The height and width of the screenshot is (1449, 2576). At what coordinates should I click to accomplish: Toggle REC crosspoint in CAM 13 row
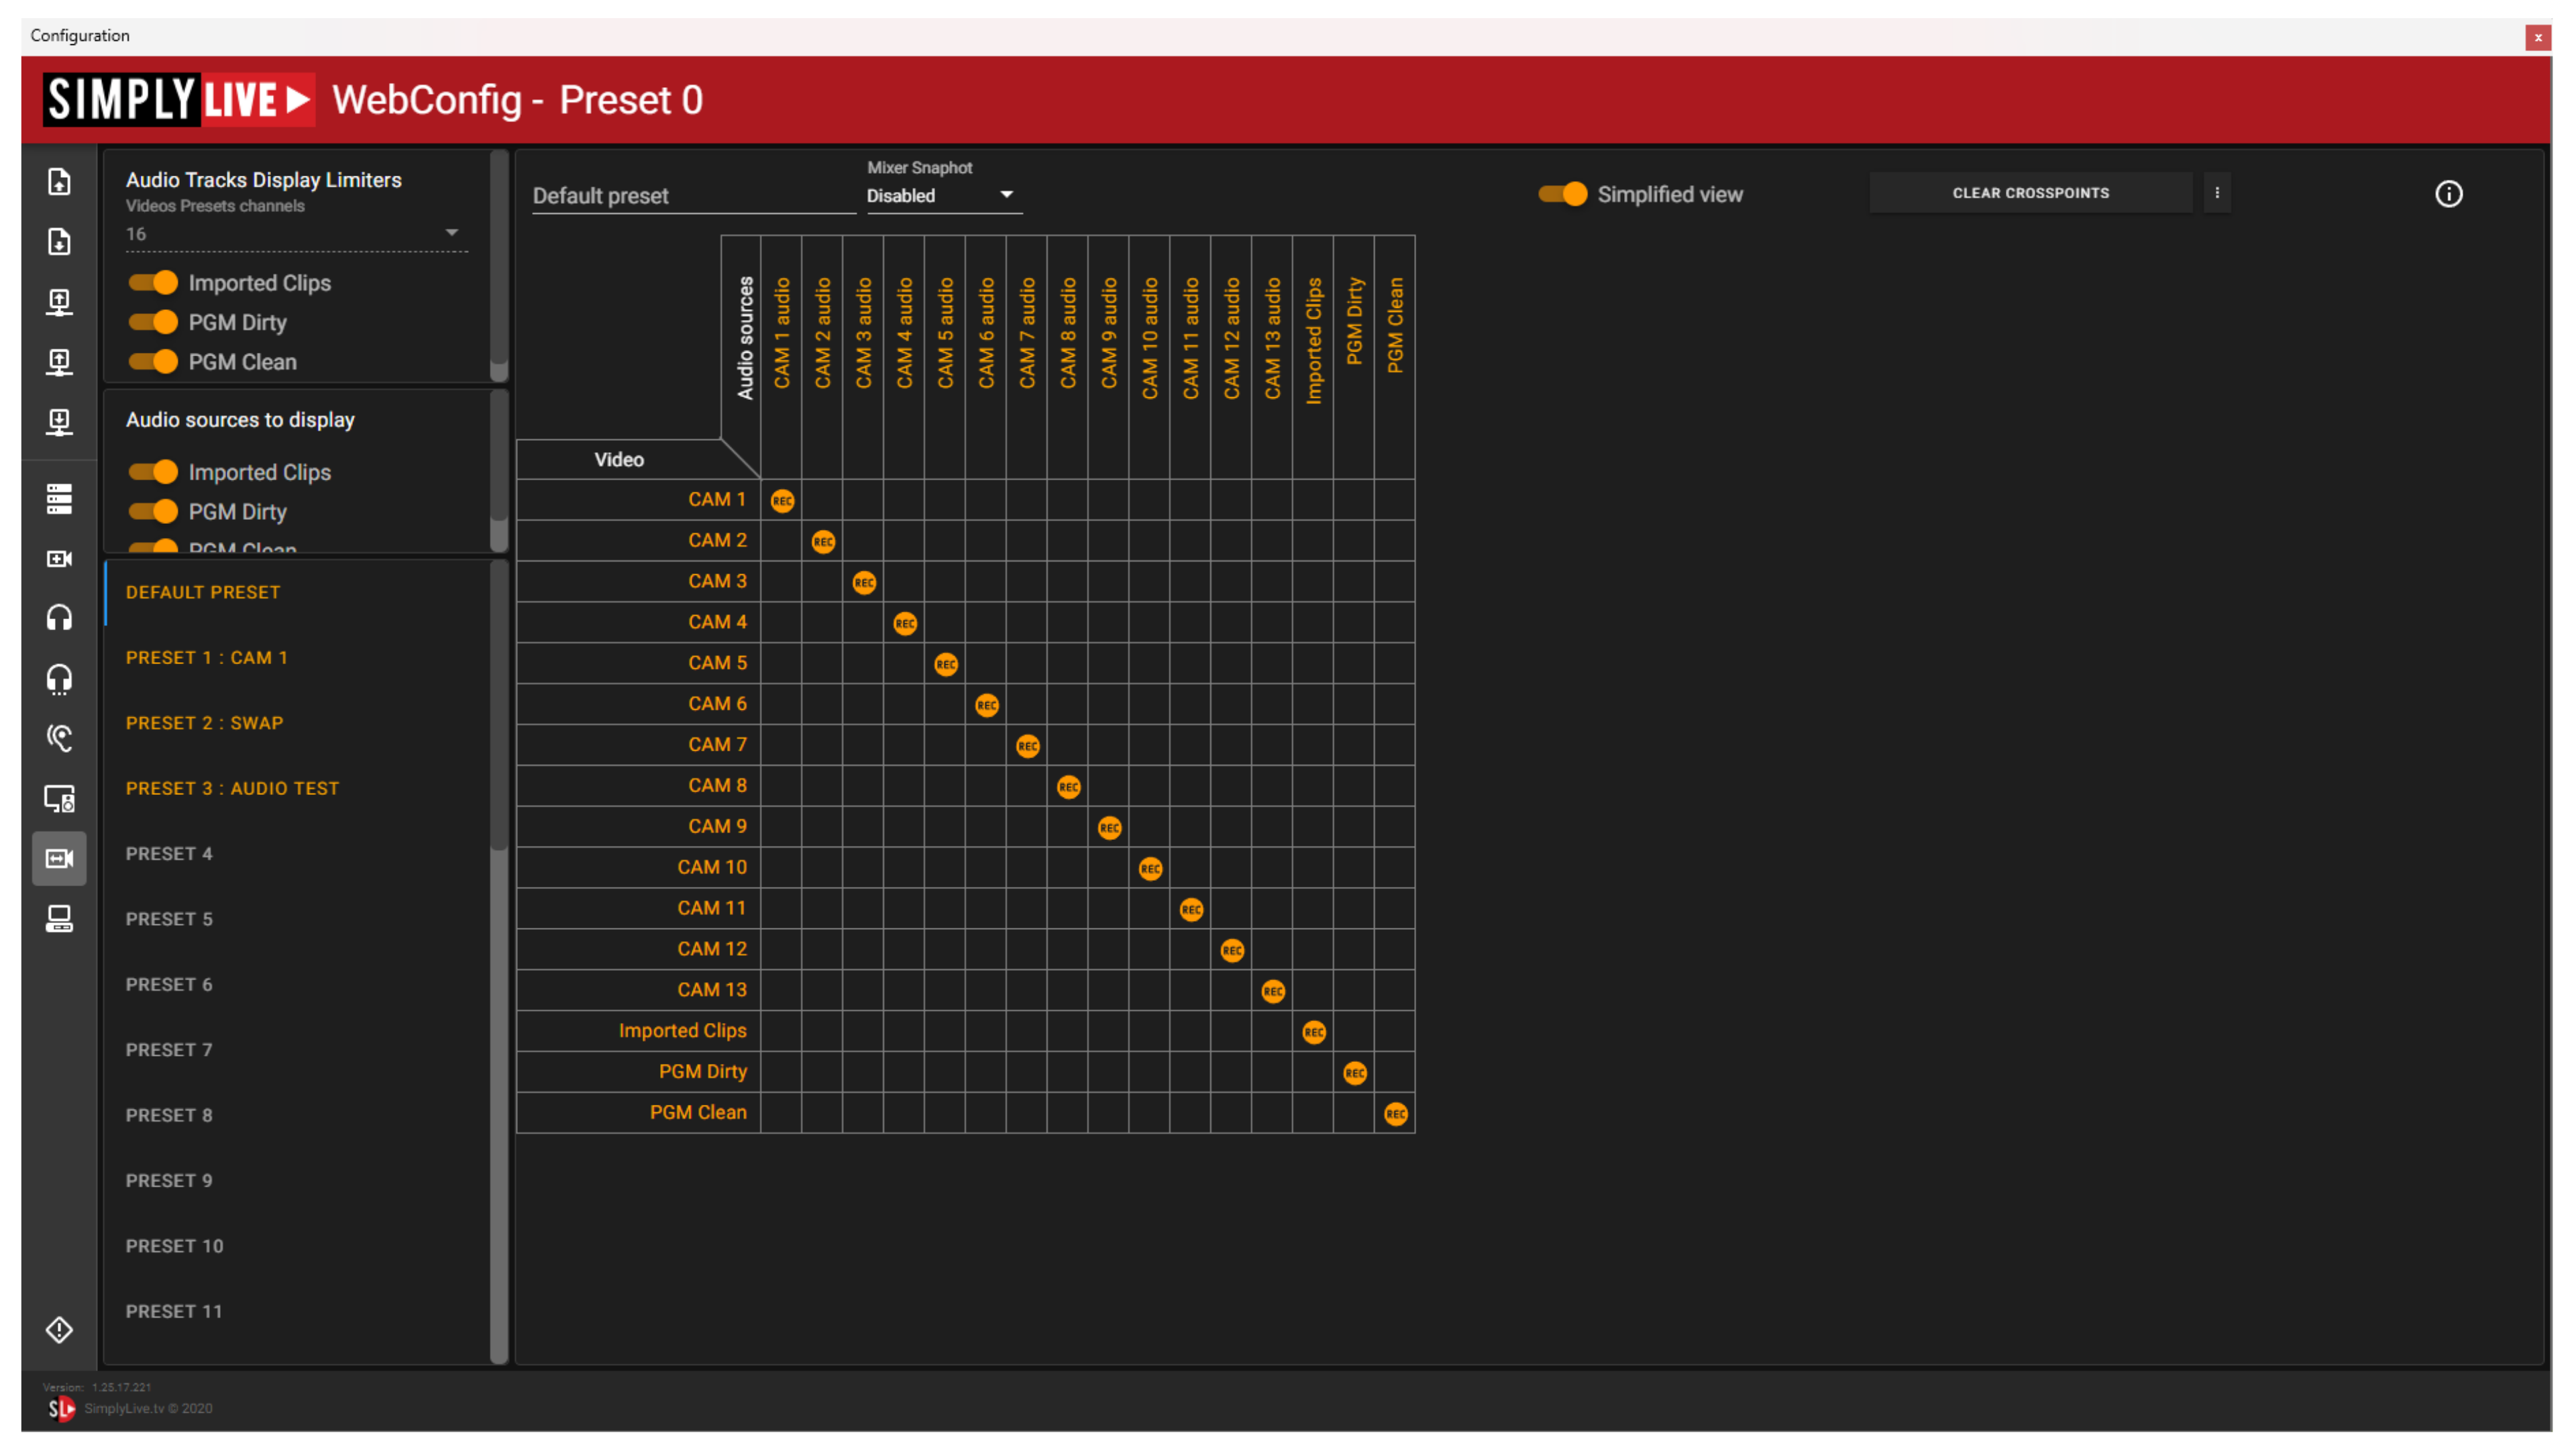click(x=1273, y=992)
